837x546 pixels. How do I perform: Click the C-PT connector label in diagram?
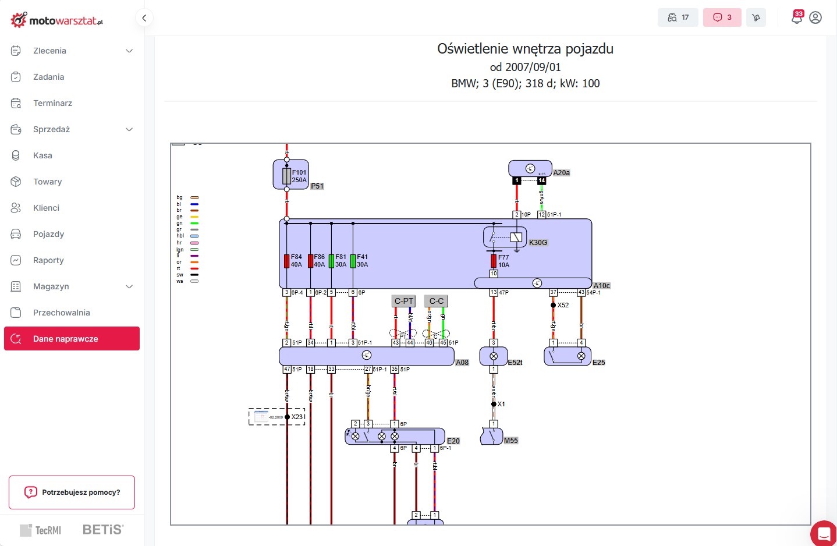pyautogui.click(x=403, y=301)
